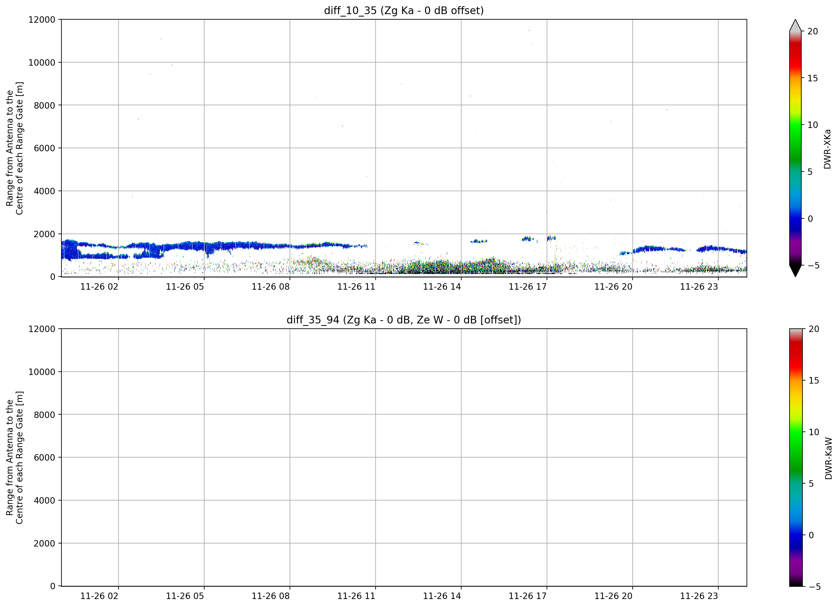Click the bottom plot's "12000" y-axis tick
The width and height of the screenshot is (839, 607).
[42, 329]
